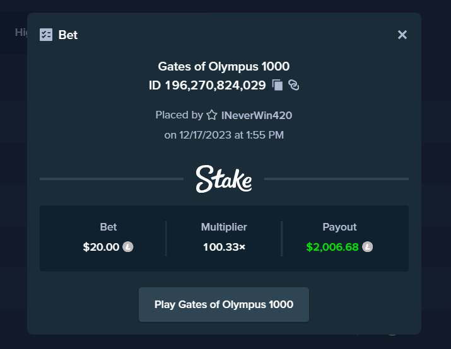
Task: Click the Litecoin icon beside the payout amount
Action: [x=367, y=247]
